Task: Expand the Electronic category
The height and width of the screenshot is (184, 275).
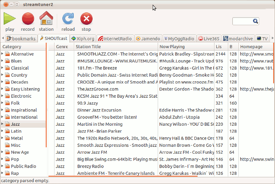Action: tap(2, 96)
